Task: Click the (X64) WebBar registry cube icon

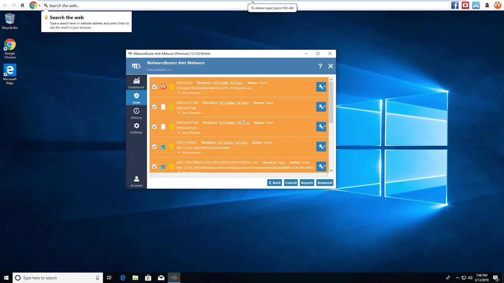Action: tap(163, 147)
